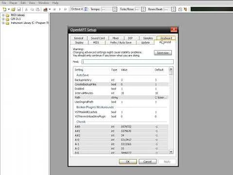This screenshot has height=175, width=233.
Task: Click the MIDI Library folder icon
Action: (x=7, y=15)
